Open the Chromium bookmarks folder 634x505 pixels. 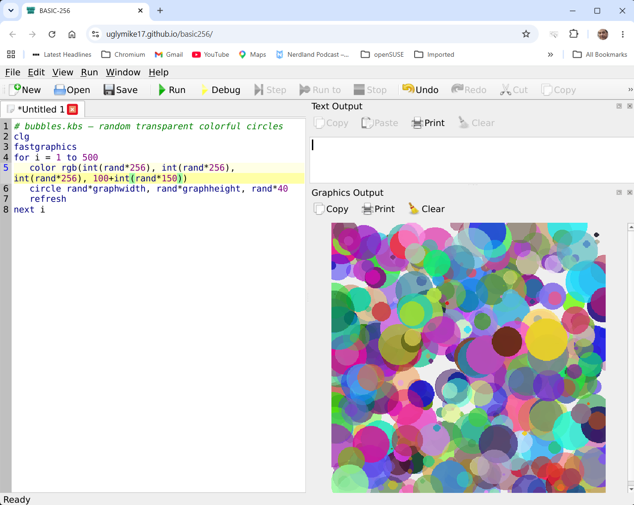point(123,54)
